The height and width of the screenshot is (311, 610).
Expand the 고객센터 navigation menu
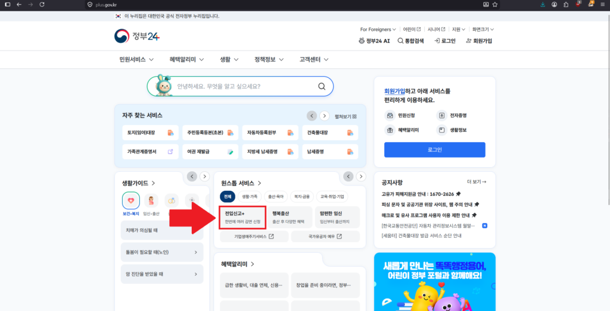(x=314, y=60)
